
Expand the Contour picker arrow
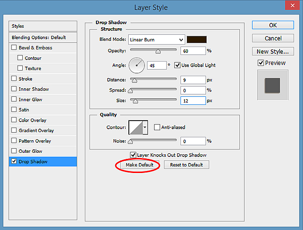145,127
